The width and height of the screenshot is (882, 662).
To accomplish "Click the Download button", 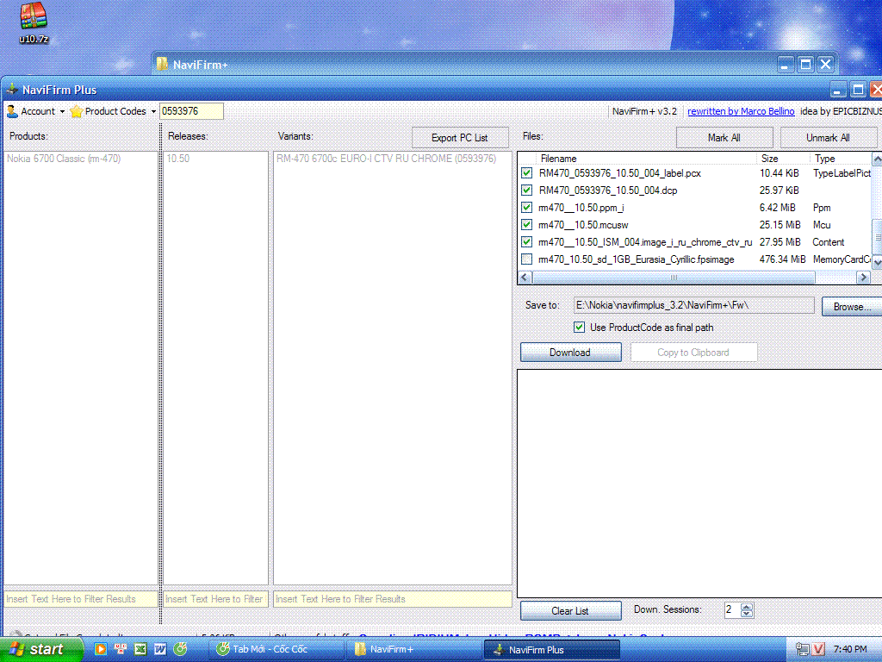I will coord(570,353).
